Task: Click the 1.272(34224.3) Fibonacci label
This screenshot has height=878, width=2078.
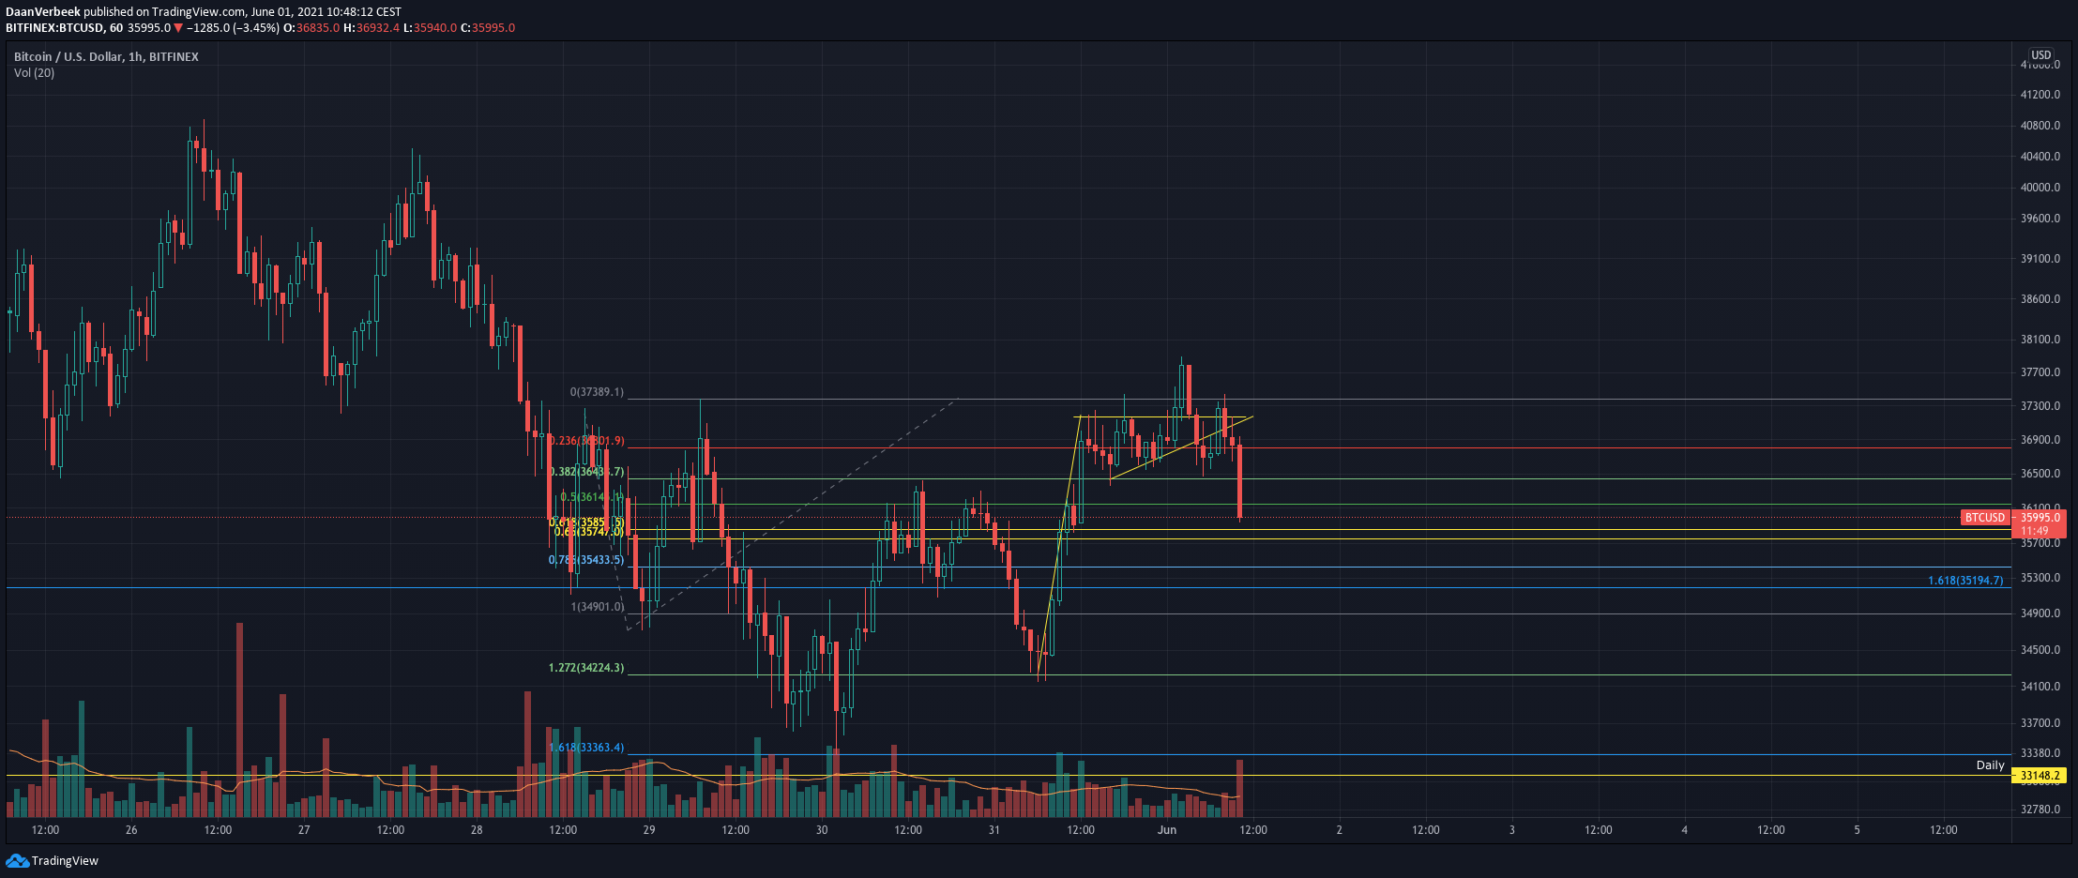Action: coord(586,668)
